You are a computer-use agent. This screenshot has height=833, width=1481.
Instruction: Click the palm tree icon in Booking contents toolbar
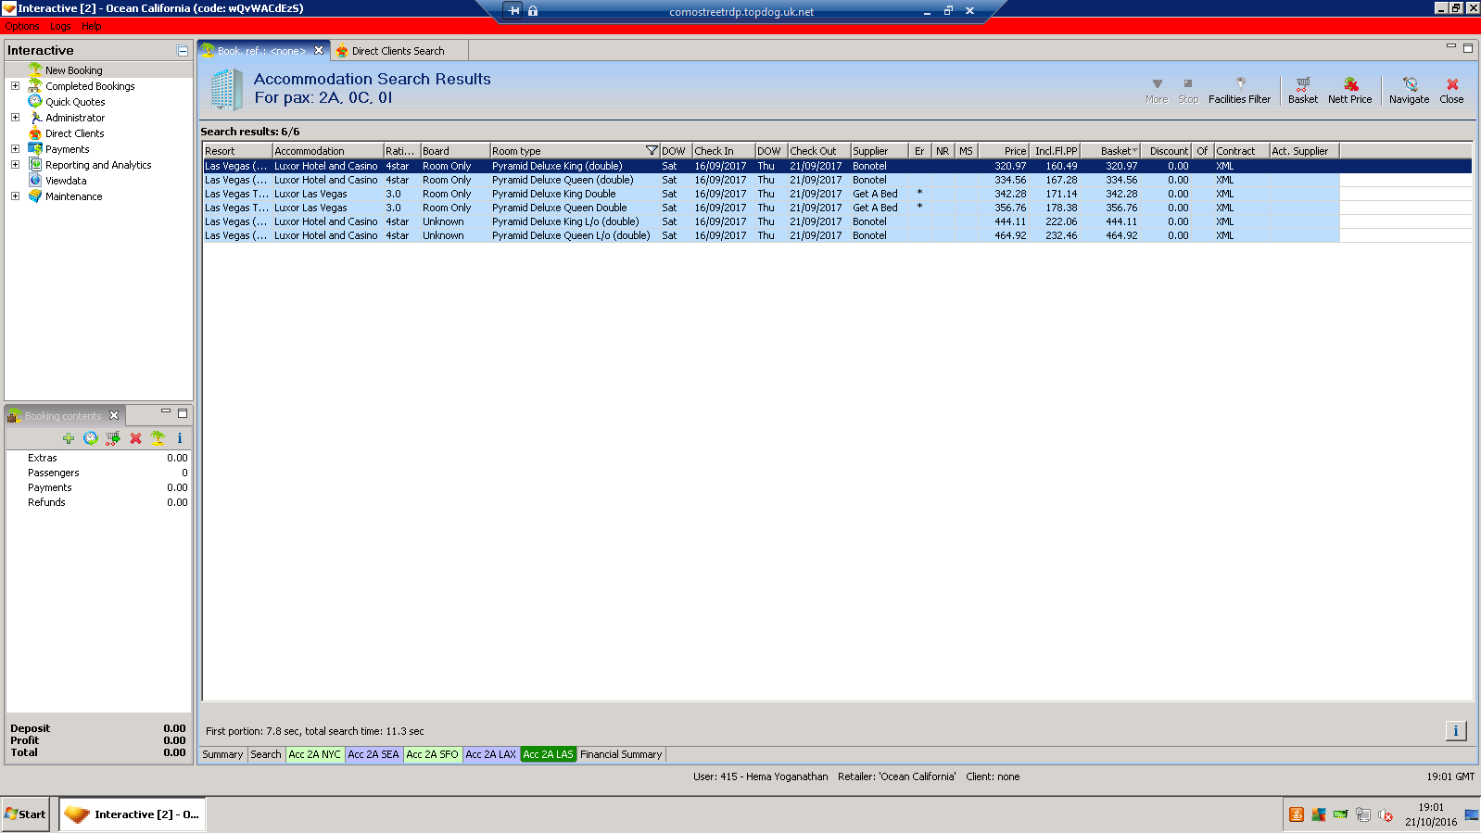[x=158, y=438]
